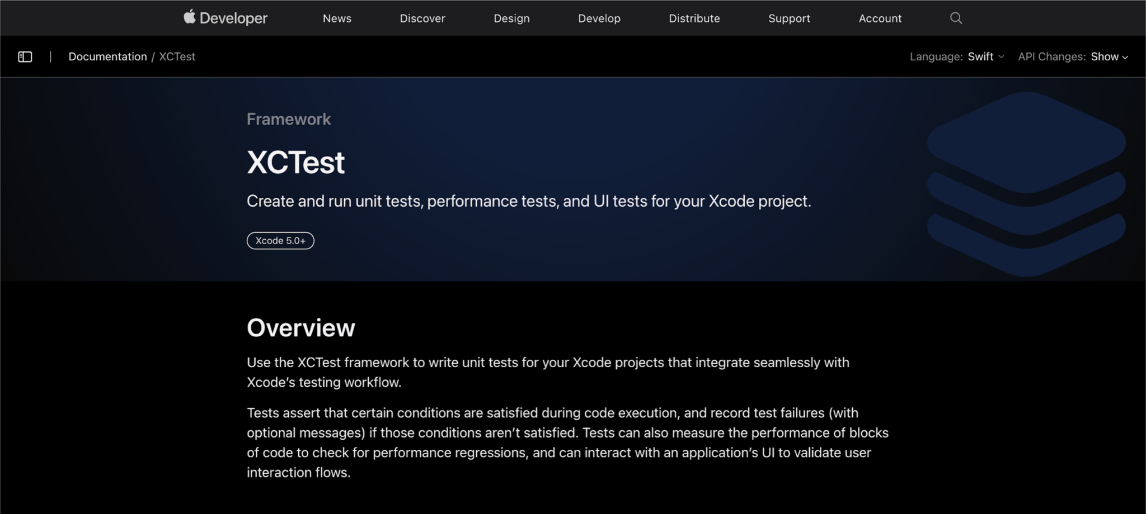1146x514 pixels.
Task: Open the News section
Action: 336,18
